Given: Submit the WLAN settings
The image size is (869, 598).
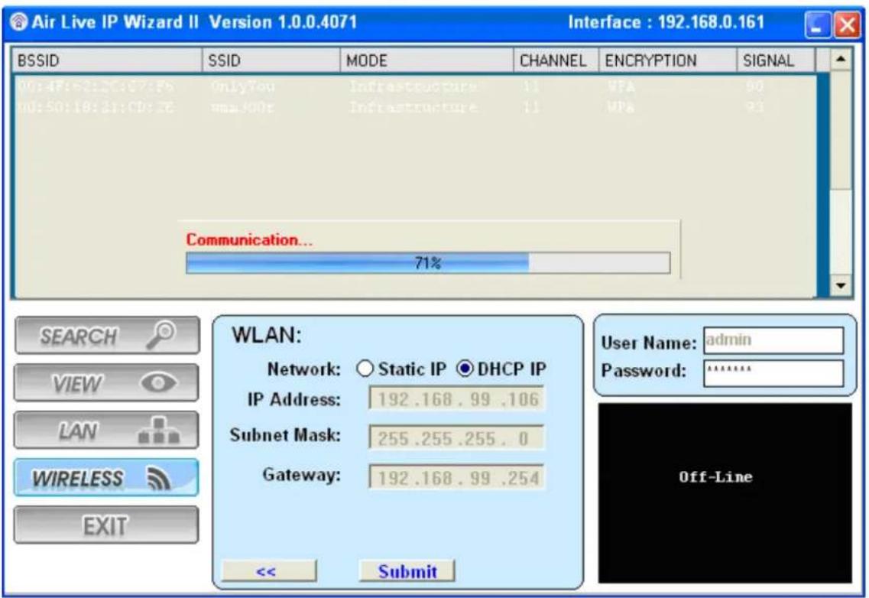Looking at the screenshot, I should [407, 570].
